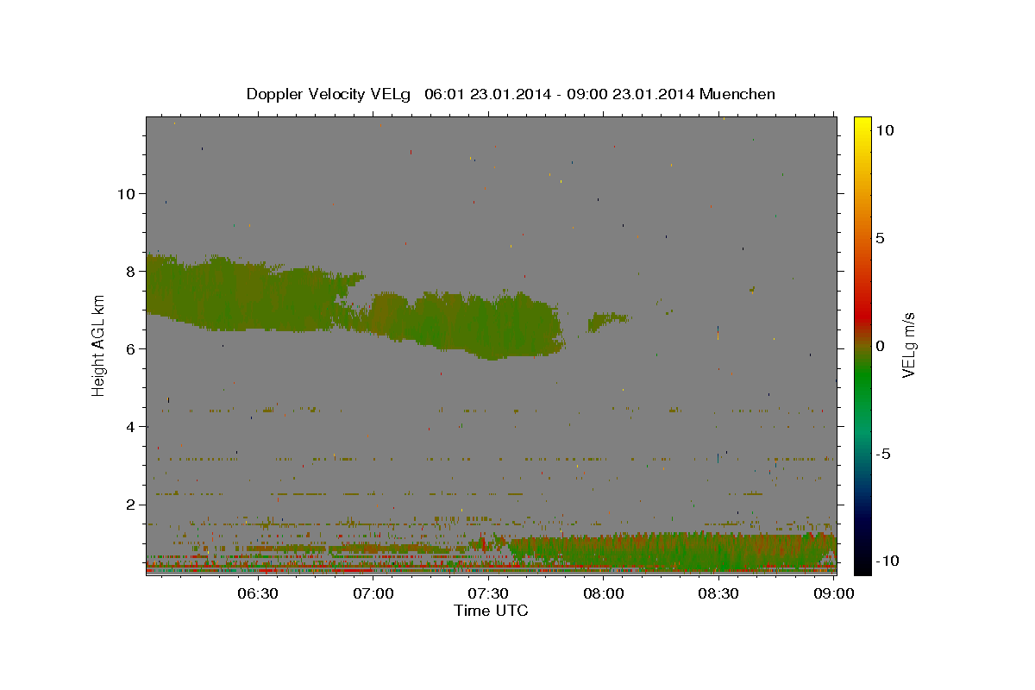Click the colorbar value label 10
1035x690 pixels.
click(x=884, y=129)
